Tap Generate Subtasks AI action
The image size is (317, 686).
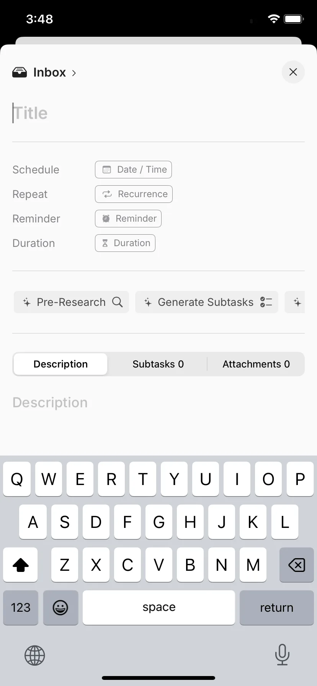point(207,302)
